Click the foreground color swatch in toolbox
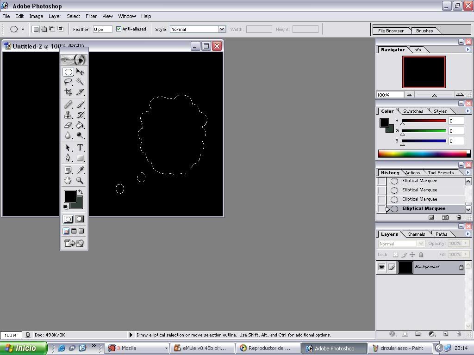Viewport: 474px width, 355px height. [69, 196]
